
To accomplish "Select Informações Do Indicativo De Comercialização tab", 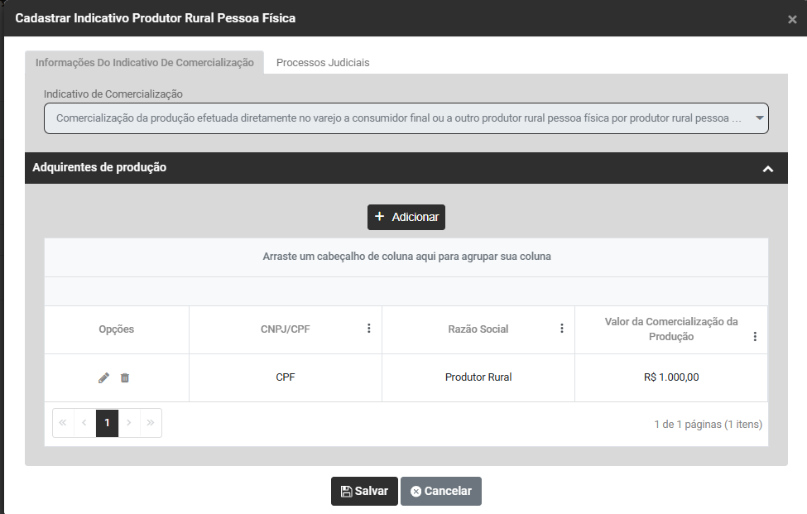I will (145, 62).
